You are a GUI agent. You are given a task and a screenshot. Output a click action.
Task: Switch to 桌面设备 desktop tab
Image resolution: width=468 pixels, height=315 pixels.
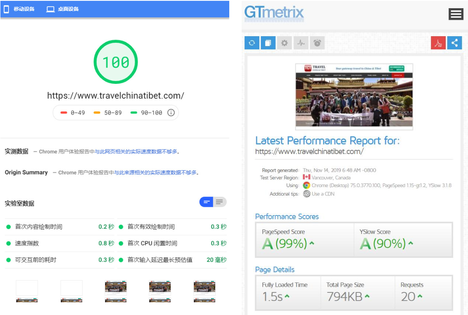click(63, 9)
